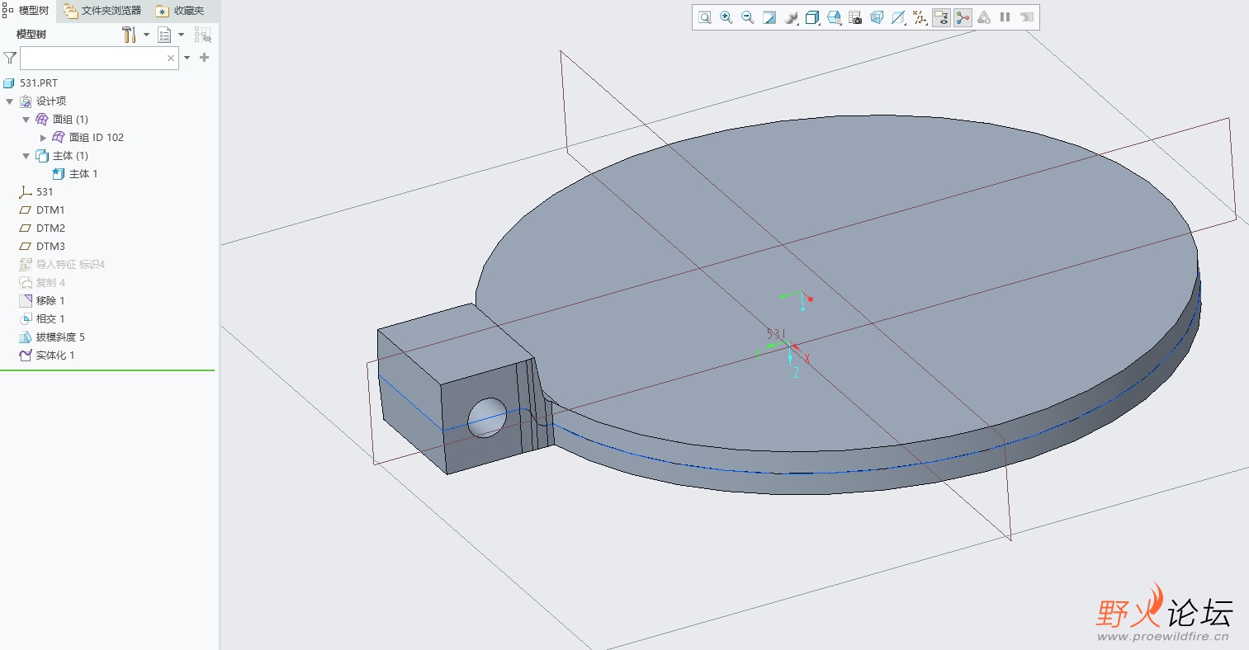Viewport: 1249px width, 650px height.
Task: Open dropdown arrow beside hammer settings icon
Action: pos(146,35)
